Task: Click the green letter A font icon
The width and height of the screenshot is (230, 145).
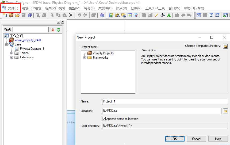Action: (x=169, y=15)
